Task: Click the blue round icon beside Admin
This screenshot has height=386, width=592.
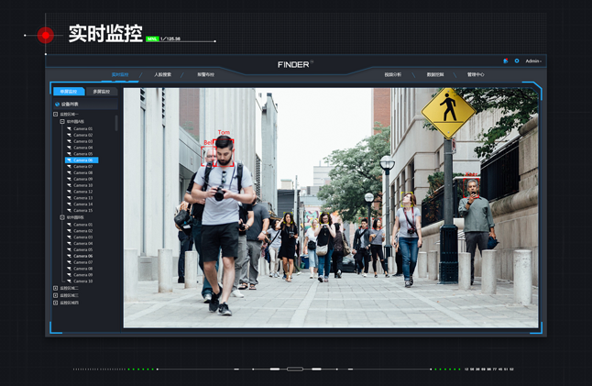Action: (x=516, y=61)
